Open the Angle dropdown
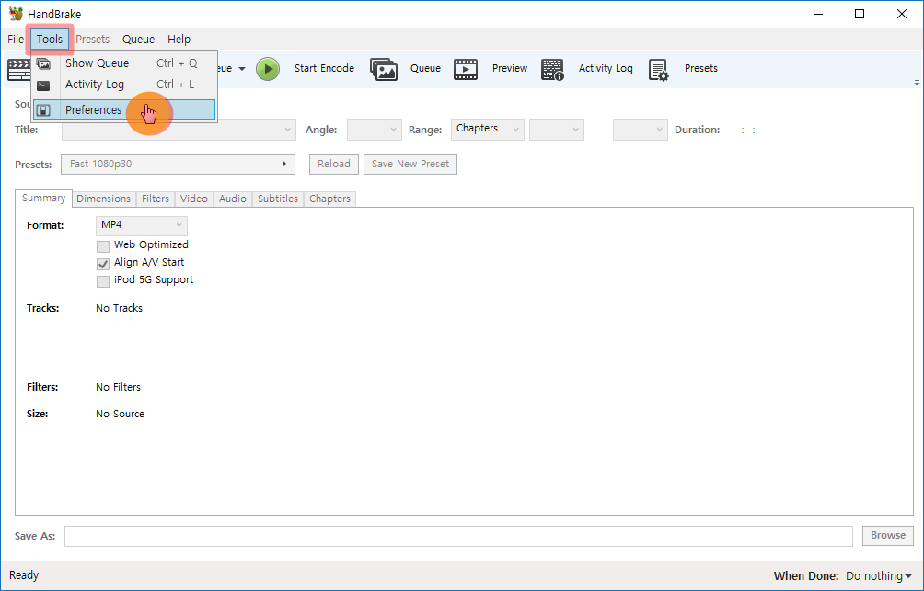The width and height of the screenshot is (924, 591). (375, 130)
